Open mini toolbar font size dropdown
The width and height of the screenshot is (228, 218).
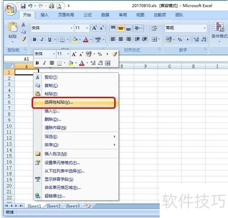pyautogui.click(x=68, y=54)
